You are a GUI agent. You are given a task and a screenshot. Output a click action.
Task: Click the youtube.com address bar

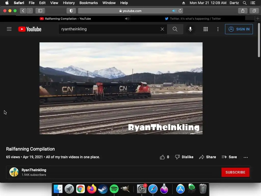click(x=130, y=11)
